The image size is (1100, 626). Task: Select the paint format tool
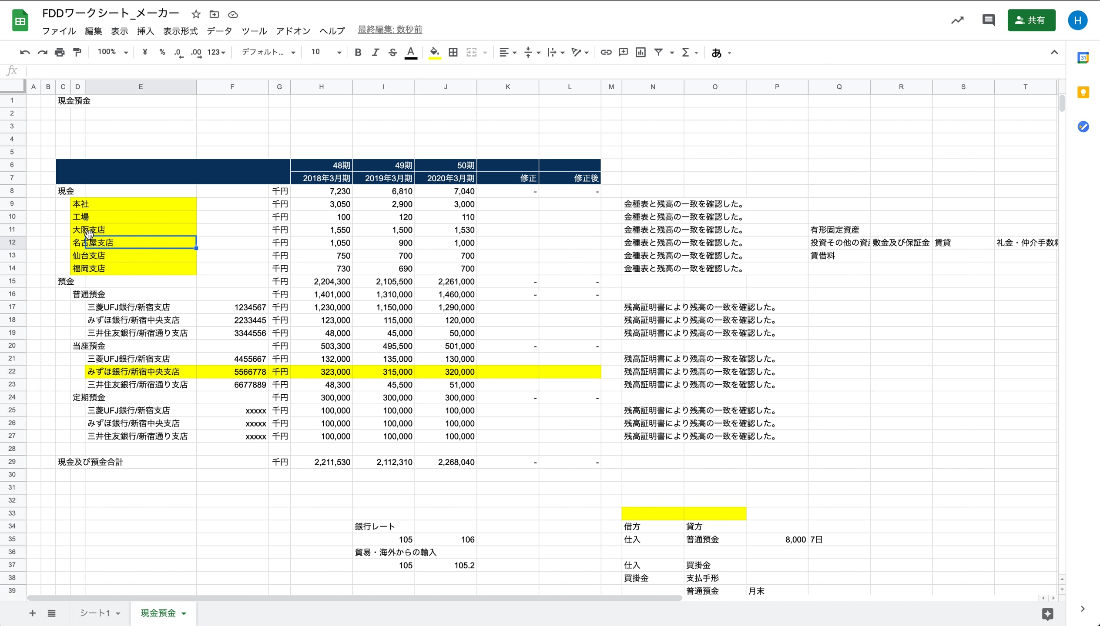click(x=77, y=52)
